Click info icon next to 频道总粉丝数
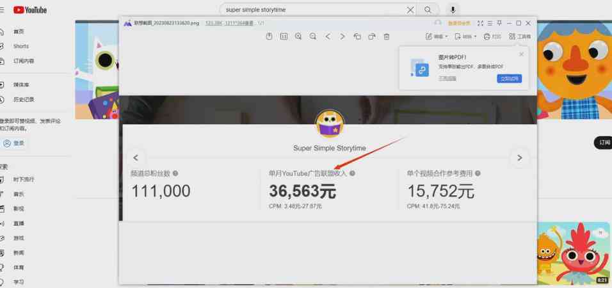Image resolution: width=612 pixels, height=288 pixels. tap(175, 173)
